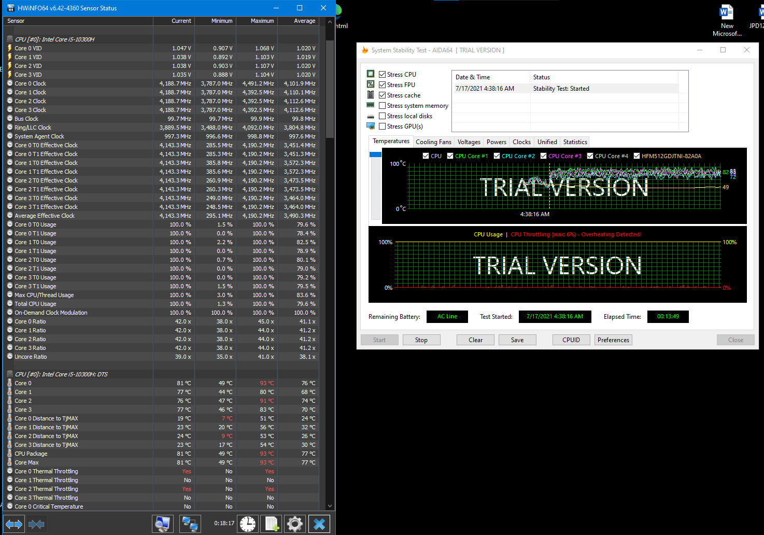This screenshot has height=535, width=764.
Task: Open sensor settings via the gear icon
Action: (x=295, y=524)
